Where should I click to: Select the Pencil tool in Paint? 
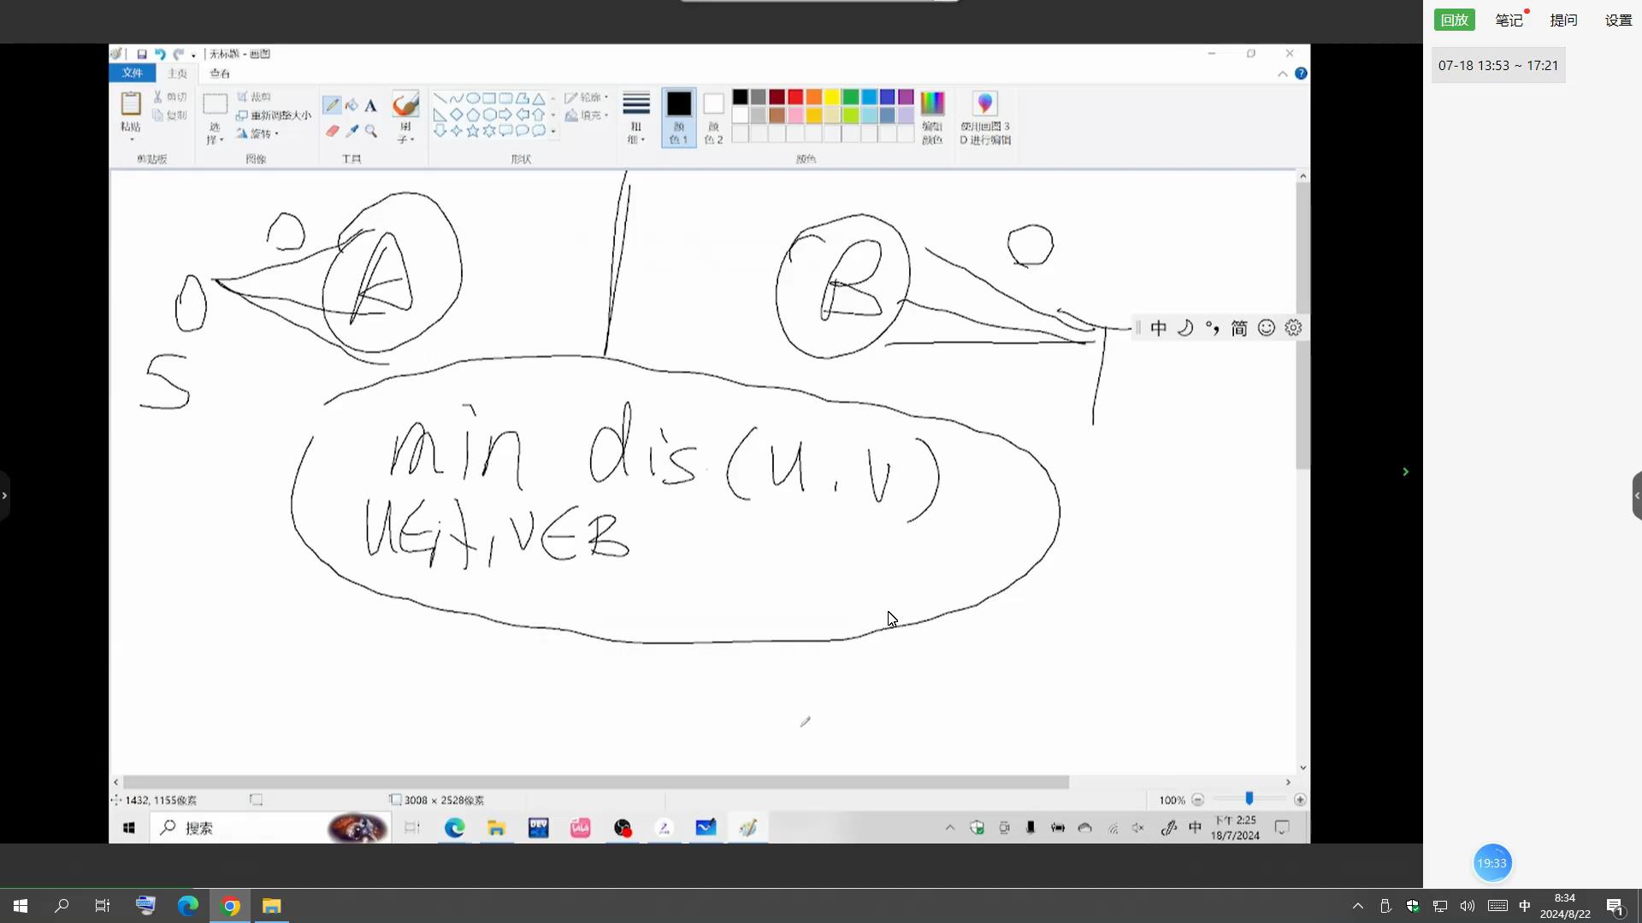tap(332, 105)
